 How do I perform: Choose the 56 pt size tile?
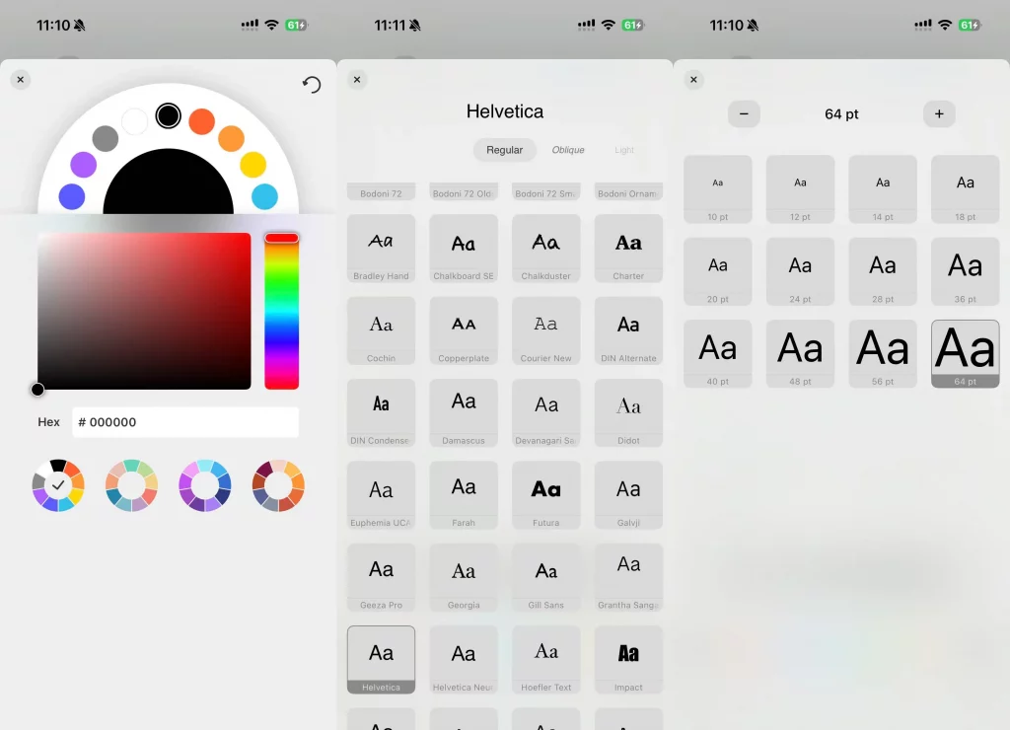(883, 354)
